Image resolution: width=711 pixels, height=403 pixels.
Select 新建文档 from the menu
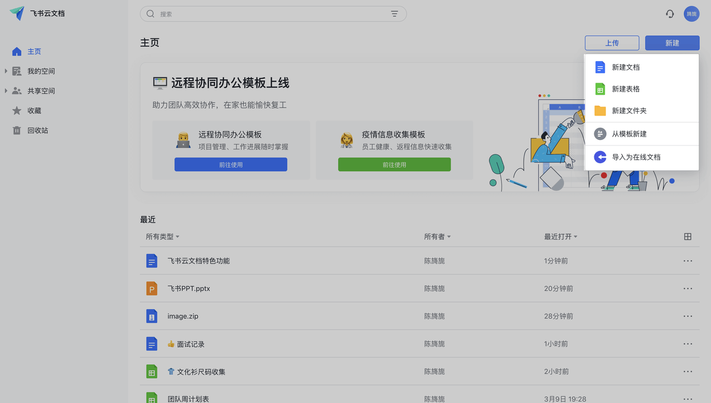click(625, 67)
